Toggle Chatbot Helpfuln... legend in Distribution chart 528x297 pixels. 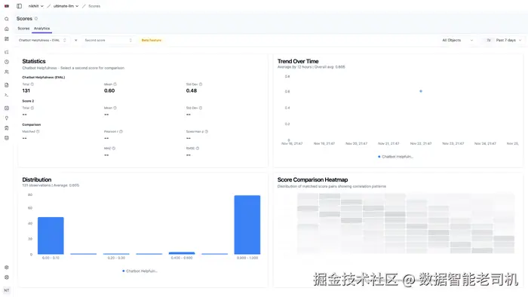pyautogui.click(x=140, y=271)
